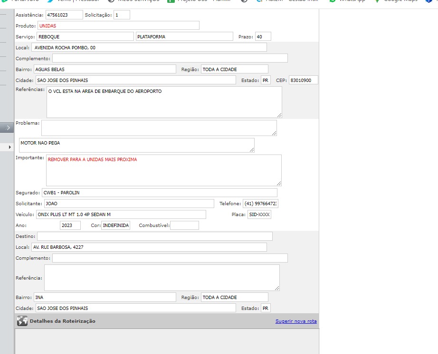Click the Telefone number field

260,203
